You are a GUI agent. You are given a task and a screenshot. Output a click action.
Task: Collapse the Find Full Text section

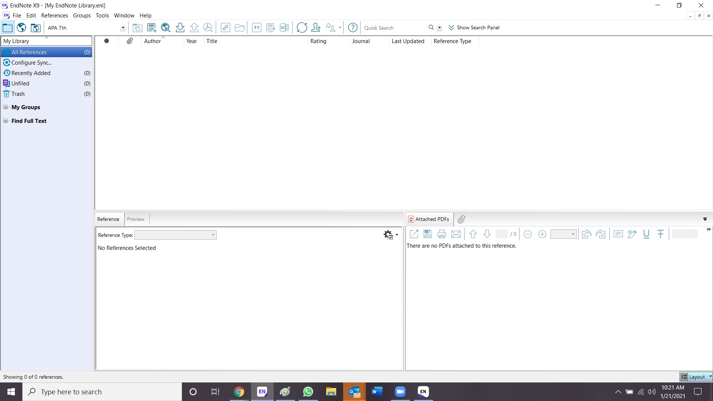[x=6, y=121]
